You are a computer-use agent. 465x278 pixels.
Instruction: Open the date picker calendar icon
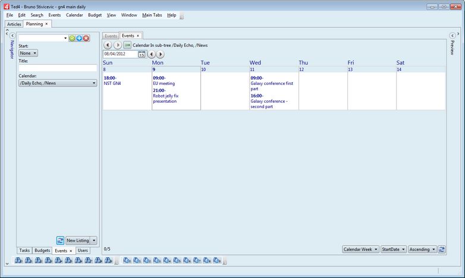click(142, 54)
